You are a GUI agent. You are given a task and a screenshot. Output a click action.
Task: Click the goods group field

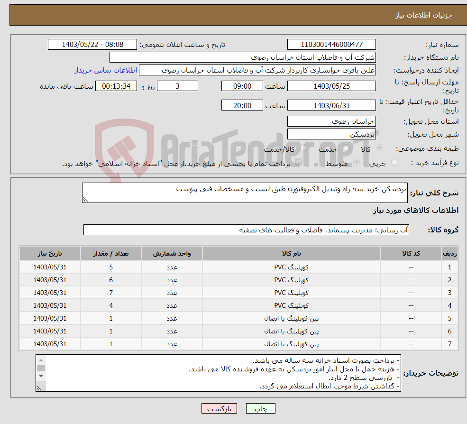click(247, 230)
